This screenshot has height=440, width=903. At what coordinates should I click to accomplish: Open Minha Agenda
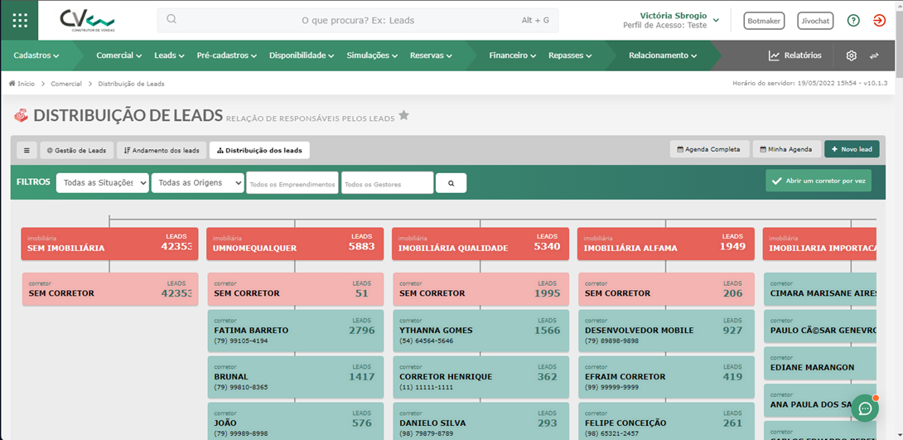(x=787, y=149)
